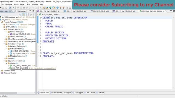Select ZC_RAP_STUDENT_5001 data definition
Image resolution: width=175 pixels, height=98 pixels.
(x=21, y=51)
